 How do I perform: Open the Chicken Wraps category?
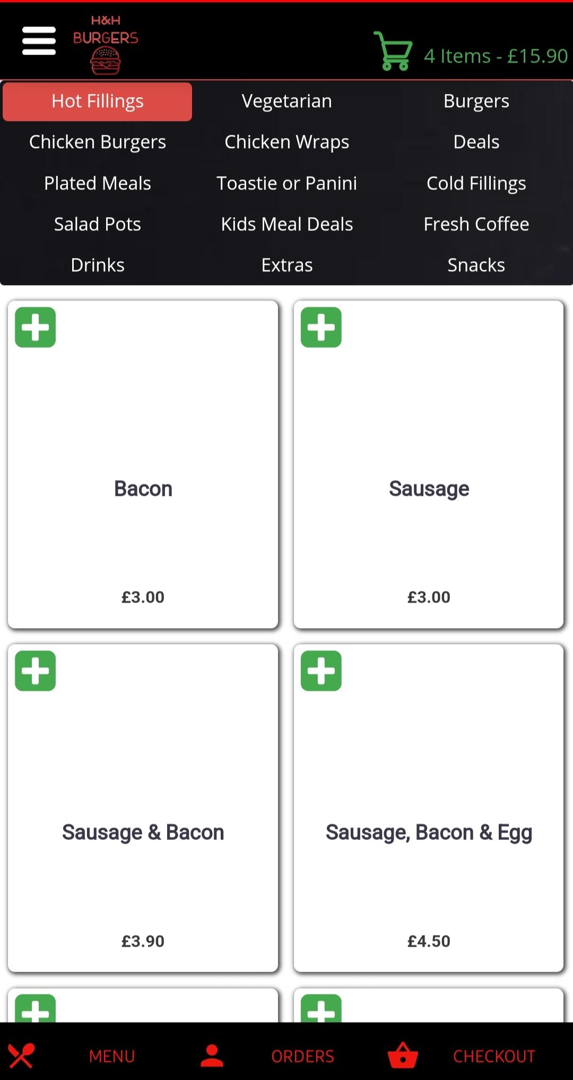coord(287,142)
